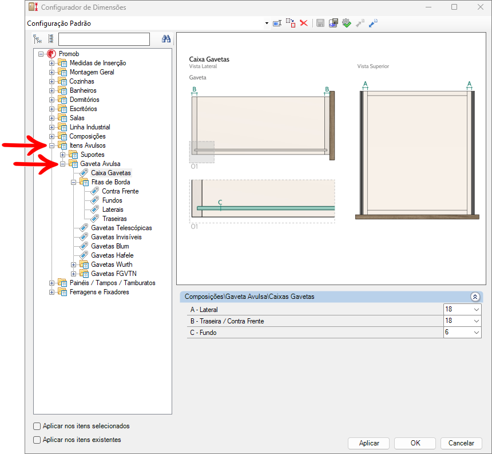Expand the Medidas de Inserção tree node
This screenshot has height=454, width=492.
click(51, 63)
